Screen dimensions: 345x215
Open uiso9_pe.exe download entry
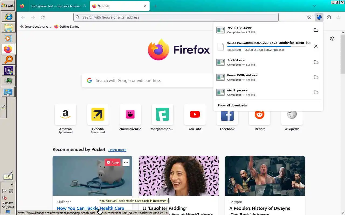(x=264, y=92)
